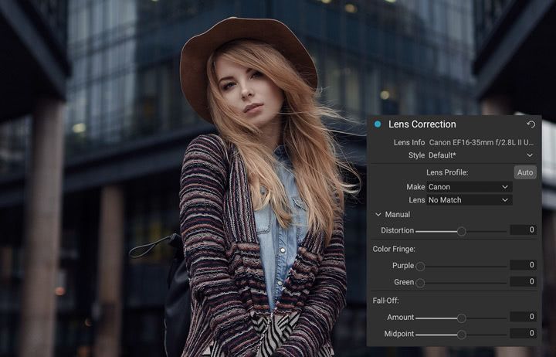Viewport: 556px width, 357px height.
Task: Click the Fall-Off: heading
Action: [x=386, y=301]
